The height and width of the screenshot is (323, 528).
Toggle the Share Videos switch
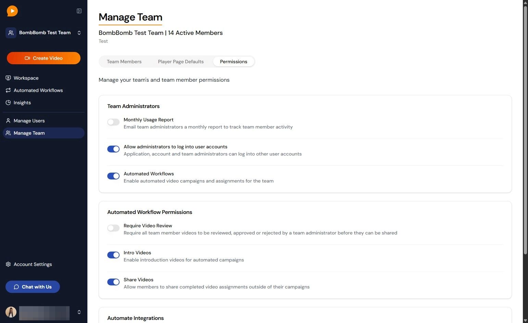[113, 282]
